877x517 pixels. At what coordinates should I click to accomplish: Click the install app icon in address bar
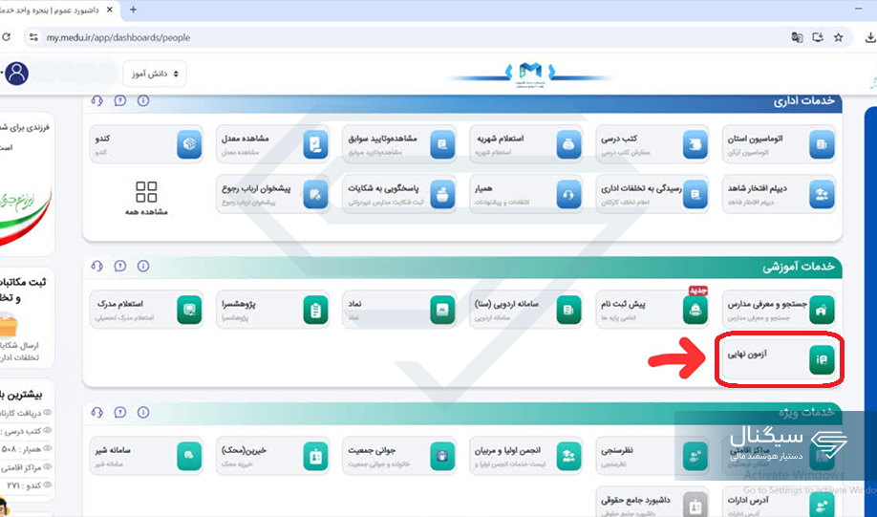click(x=818, y=37)
